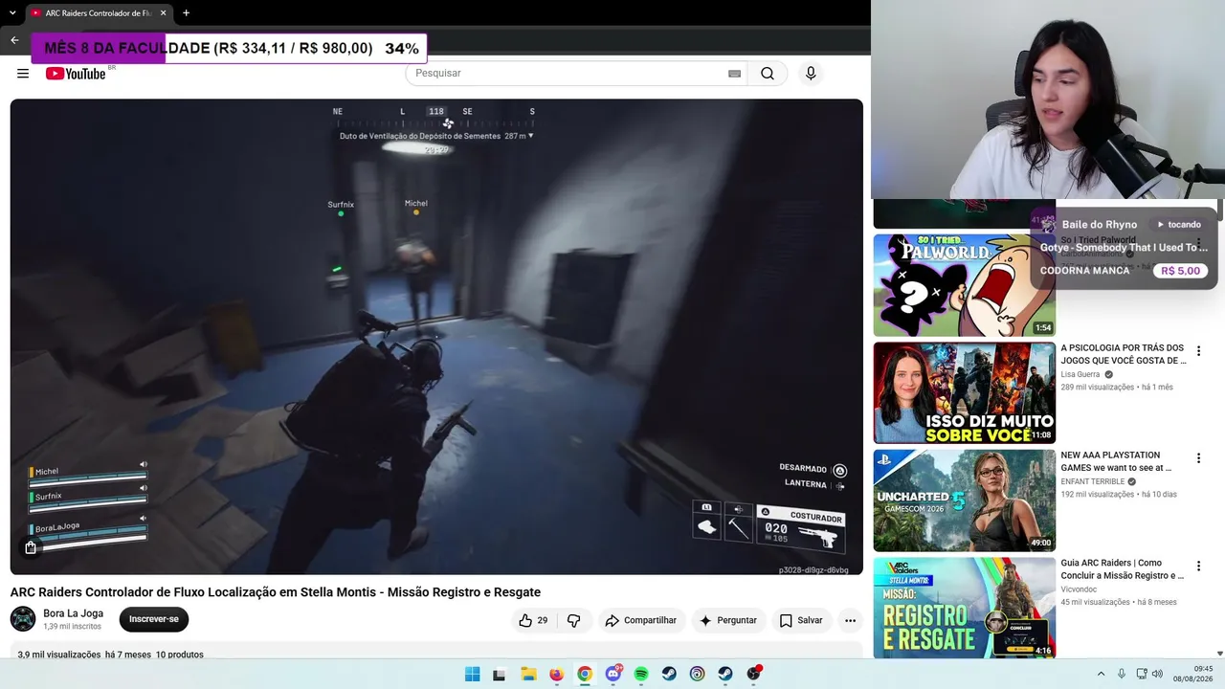Screen dimensions: 1225x689
Task: Open 'A Psicologia Por Trás Dos Jogos' video title
Action: [1124, 354]
